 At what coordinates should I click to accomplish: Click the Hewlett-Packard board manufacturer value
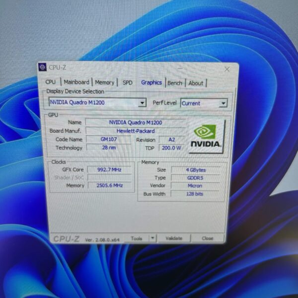coord(135,131)
